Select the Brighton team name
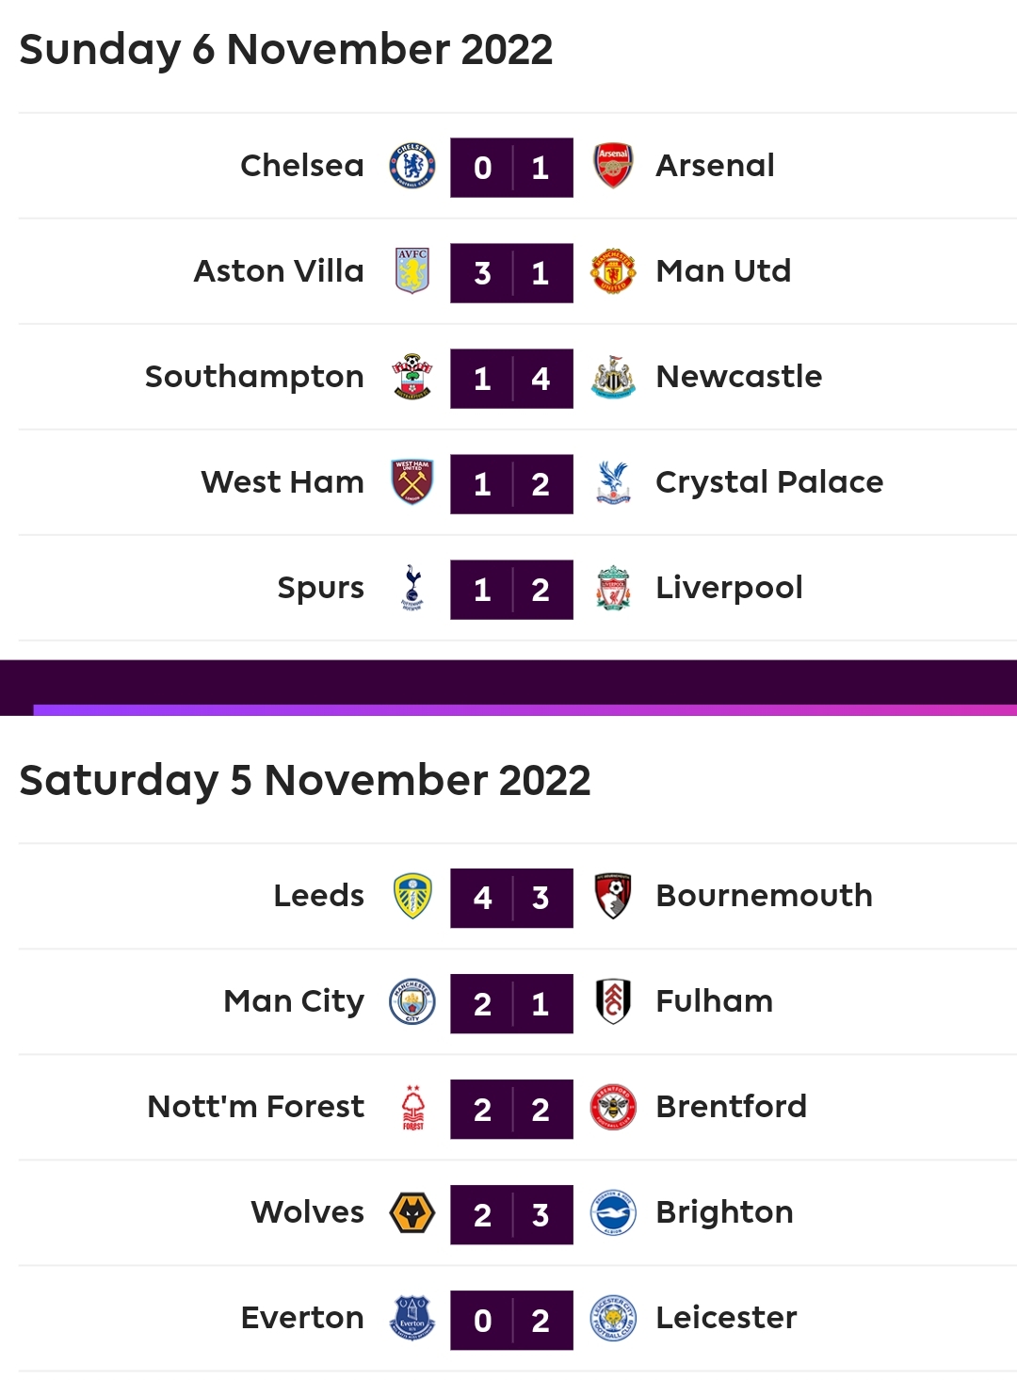Image resolution: width=1017 pixels, height=1380 pixels. [724, 1212]
